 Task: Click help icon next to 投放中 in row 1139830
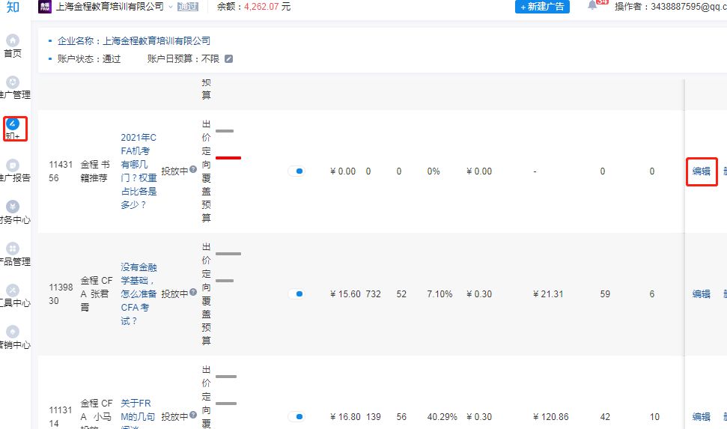tap(193, 292)
